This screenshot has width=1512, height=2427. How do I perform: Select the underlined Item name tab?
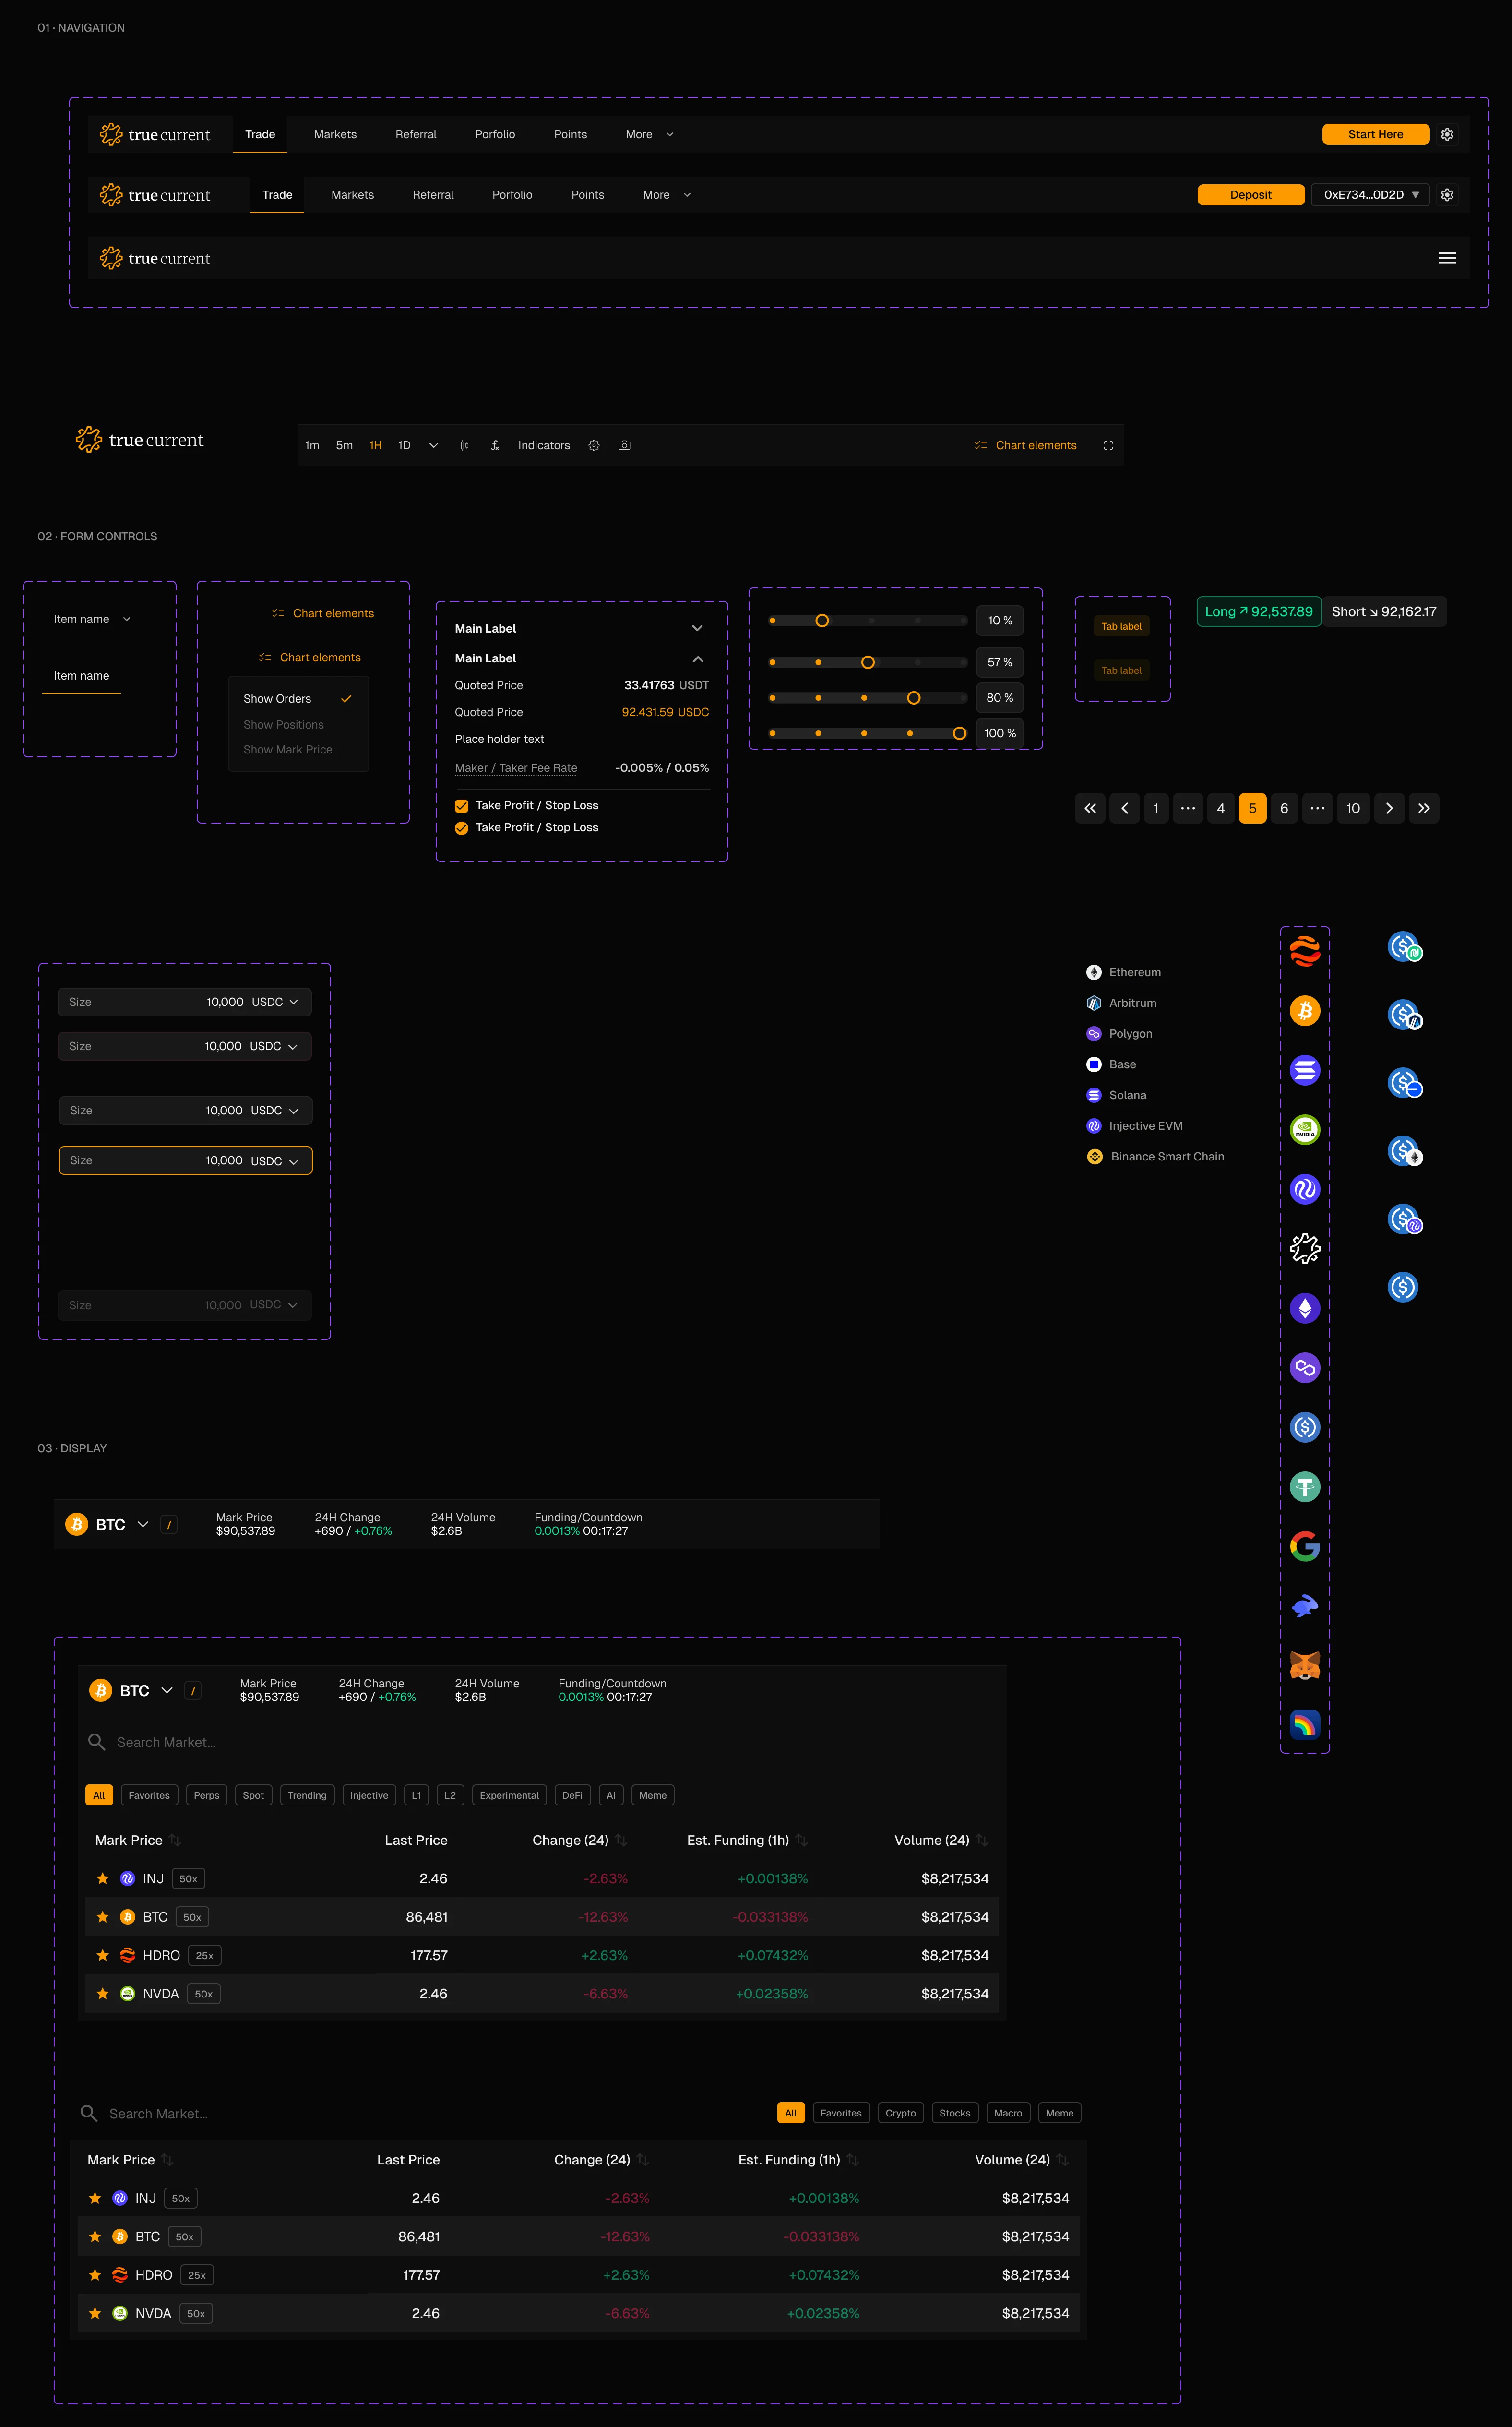[81, 676]
